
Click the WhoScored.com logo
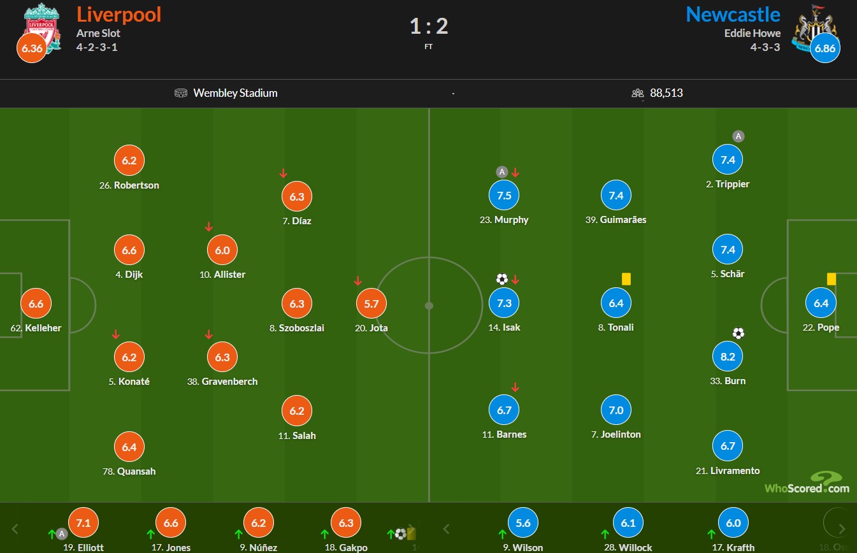[x=807, y=483]
